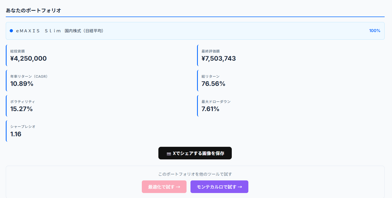Click the 7.61% max drawdown value
Image resolution: width=392 pixels, height=198 pixels.
[210, 109]
